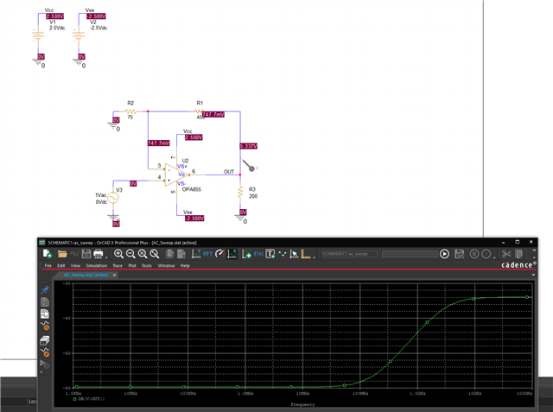Open the Edit menu
This screenshot has height=412, width=553.
pyautogui.click(x=61, y=265)
